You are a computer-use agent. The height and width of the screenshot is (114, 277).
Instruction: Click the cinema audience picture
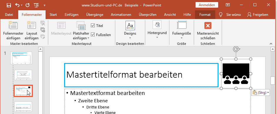point(236,74)
